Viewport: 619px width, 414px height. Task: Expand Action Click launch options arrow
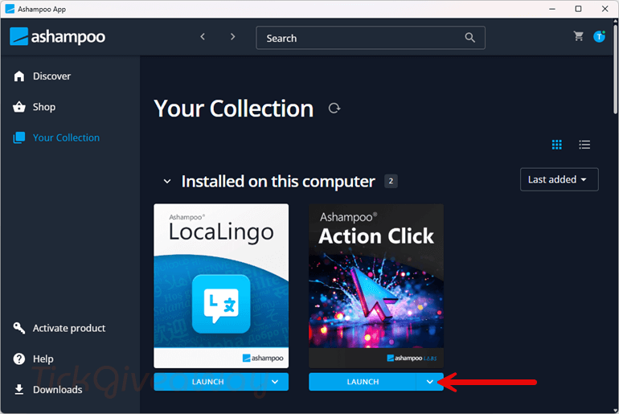tap(430, 382)
